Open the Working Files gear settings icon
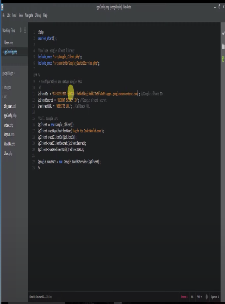Image resolution: width=225 pixels, height=304 pixels. pos(21,30)
